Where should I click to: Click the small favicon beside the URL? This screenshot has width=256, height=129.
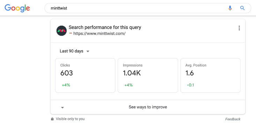[x=70, y=33]
